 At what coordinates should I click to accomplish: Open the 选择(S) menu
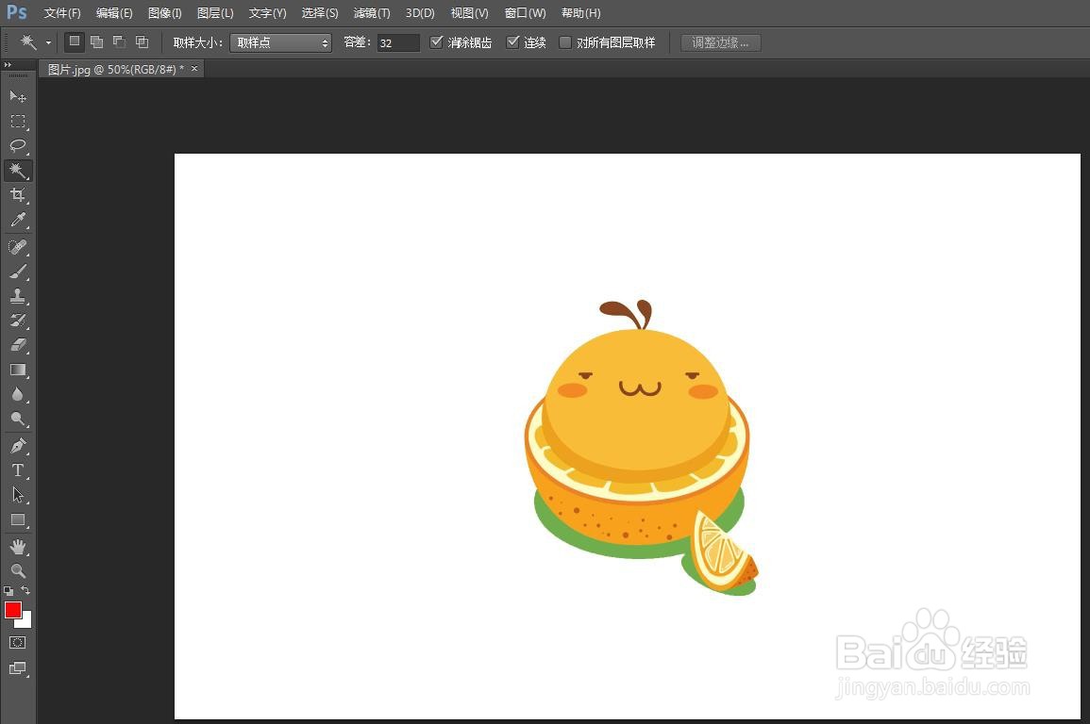(320, 13)
